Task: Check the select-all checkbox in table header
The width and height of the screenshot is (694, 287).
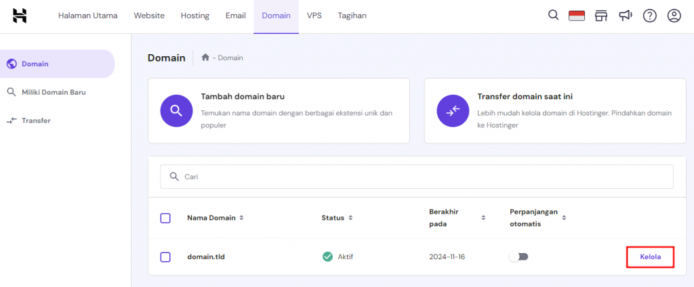Action: click(x=165, y=218)
